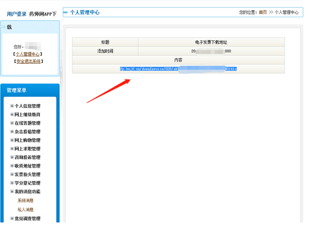Click the highlighted invoice download URL

178,69
